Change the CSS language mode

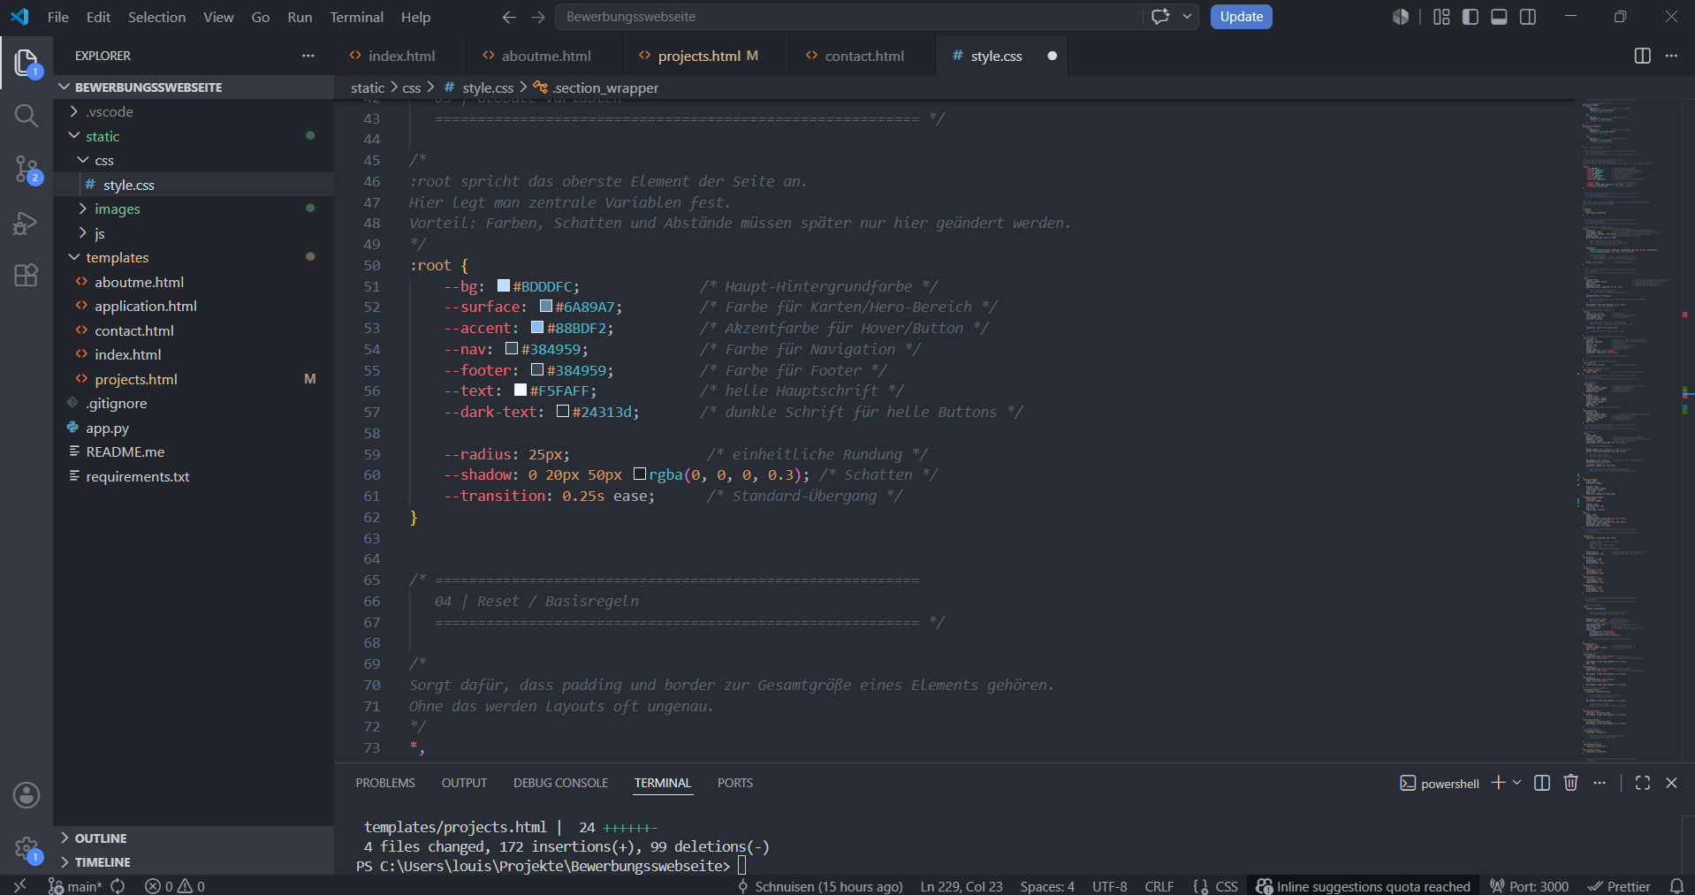tap(1227, 886)
